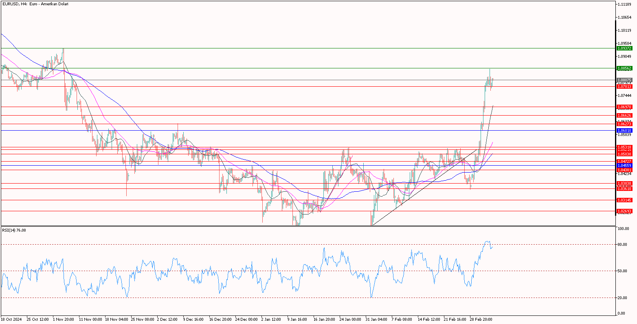Select the red 1.04381 price level label
The height and width of the screenshot is (324, 637).
[624, 170]
